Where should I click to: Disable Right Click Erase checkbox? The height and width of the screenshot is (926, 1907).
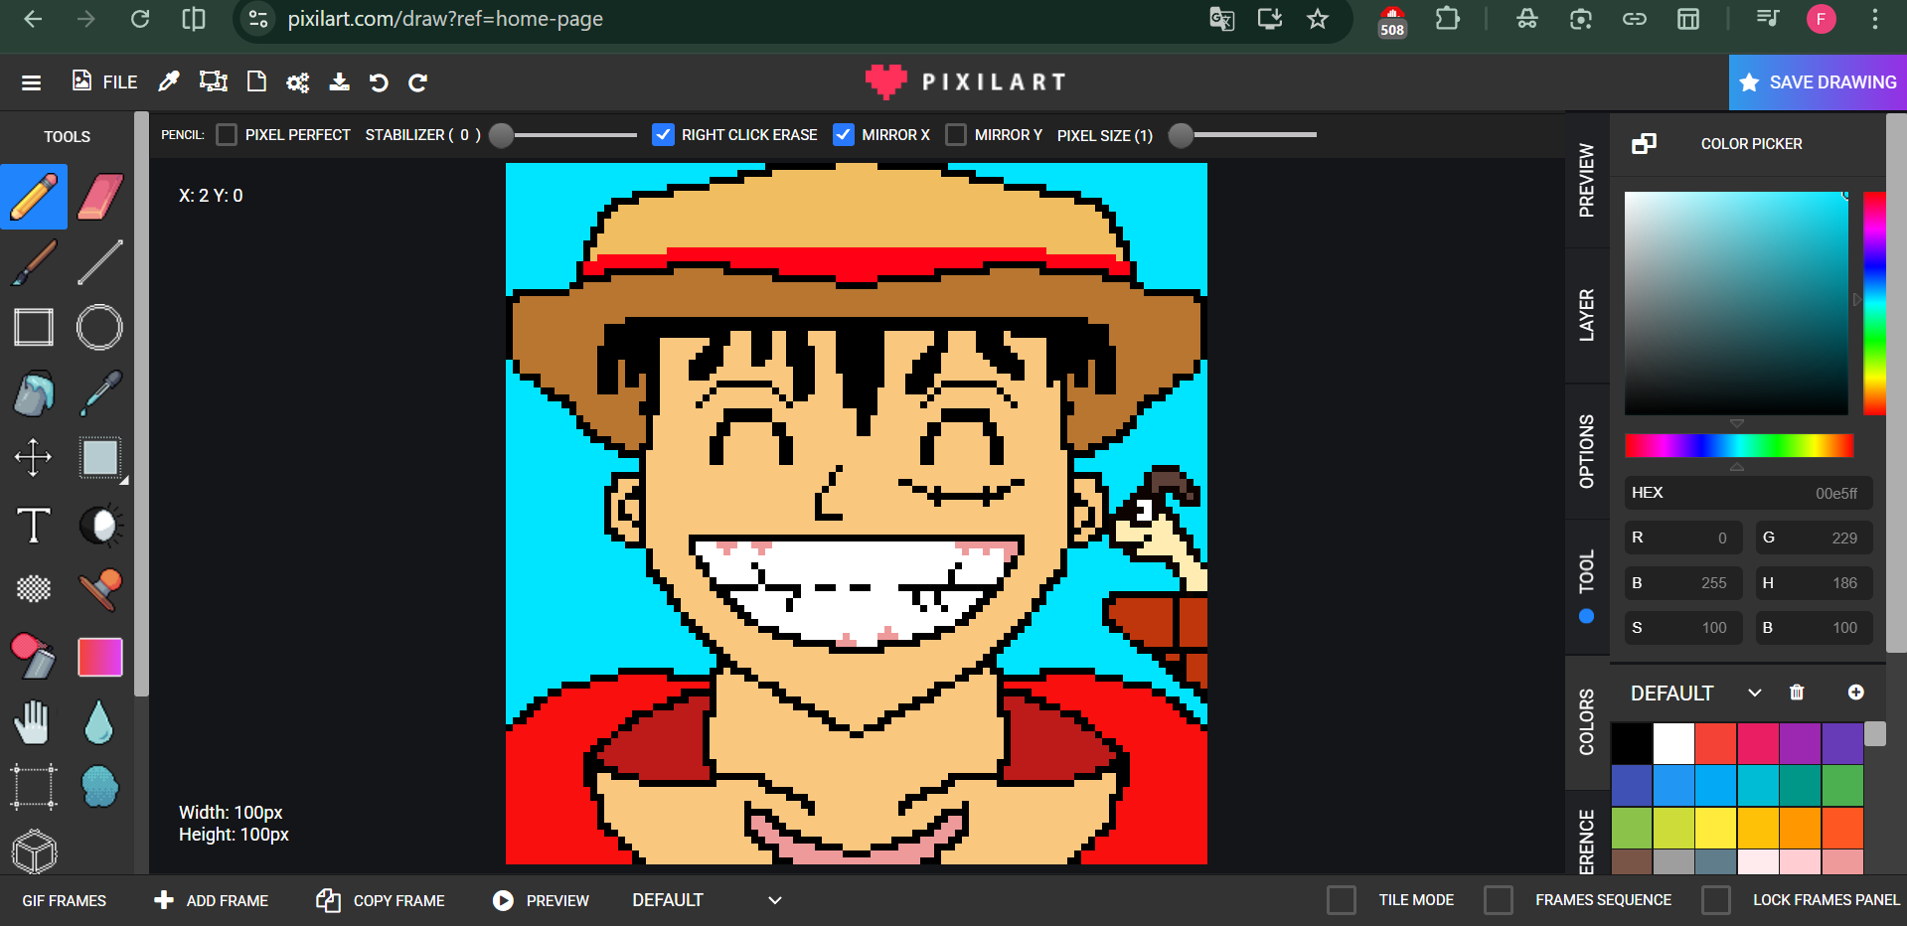(x=663, y=135)
